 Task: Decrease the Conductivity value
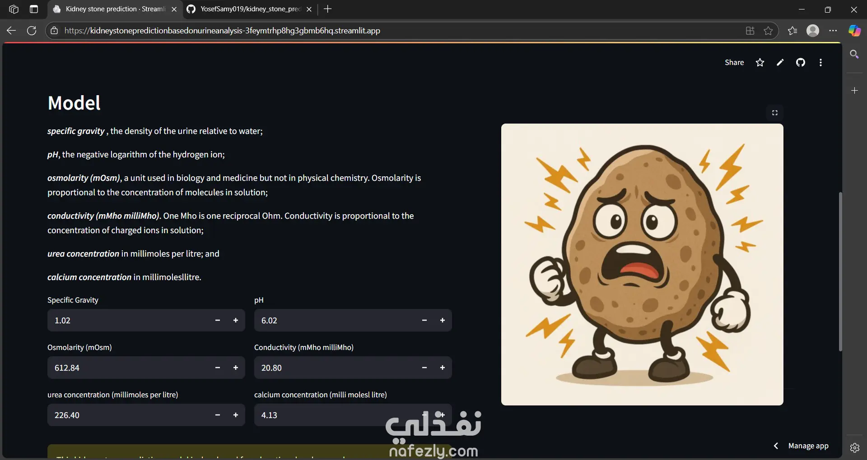click(x=424, y=368)
